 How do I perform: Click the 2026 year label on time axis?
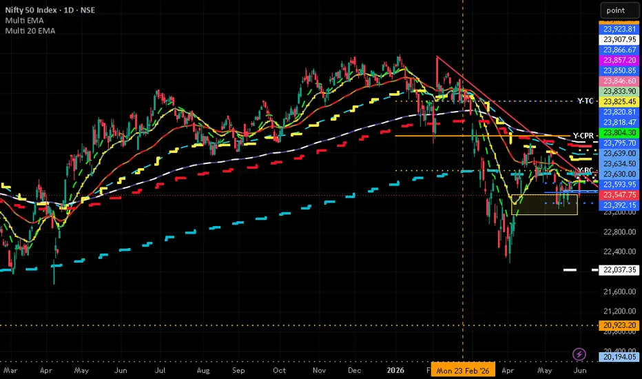[395, 371]
